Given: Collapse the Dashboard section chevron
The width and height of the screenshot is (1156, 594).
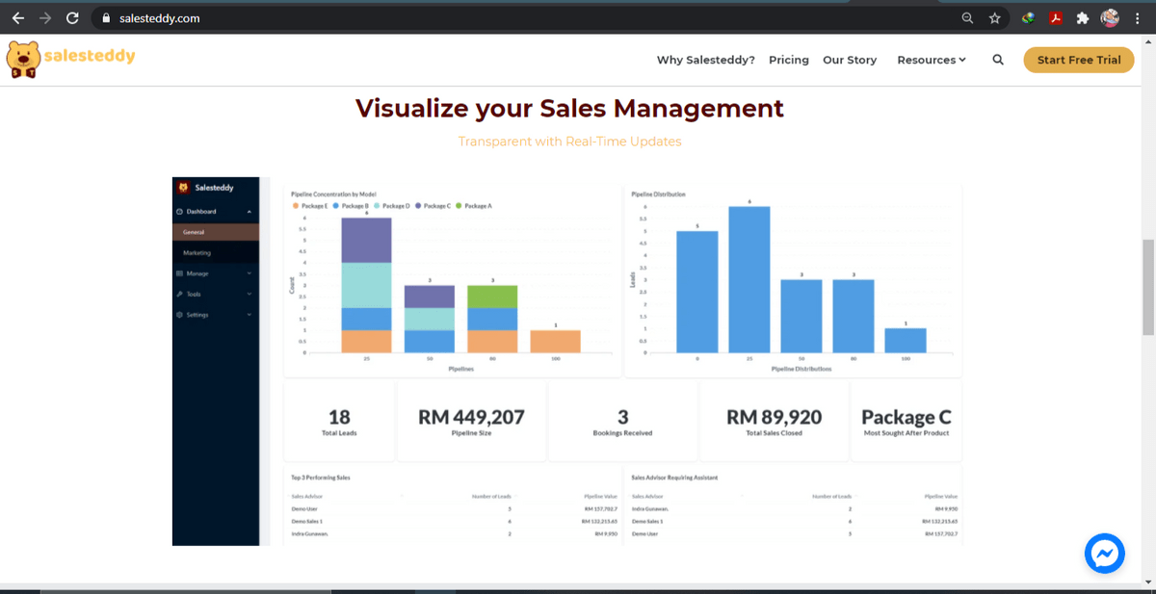Looking at the screenshot, I should click(250, 212).
